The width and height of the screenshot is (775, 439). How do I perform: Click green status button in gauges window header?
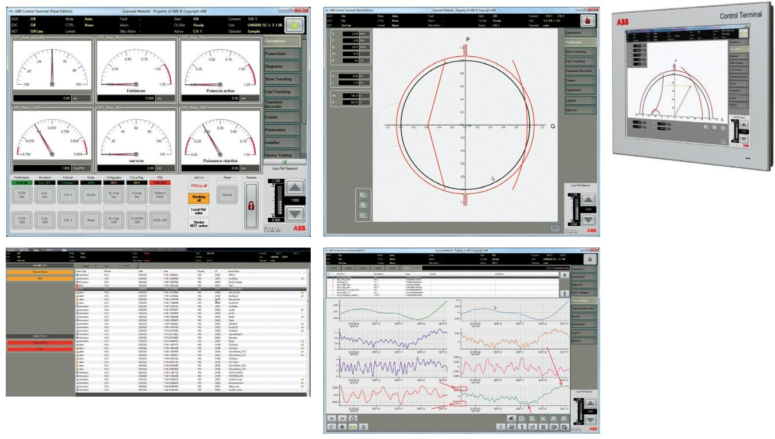pos(295,25)
